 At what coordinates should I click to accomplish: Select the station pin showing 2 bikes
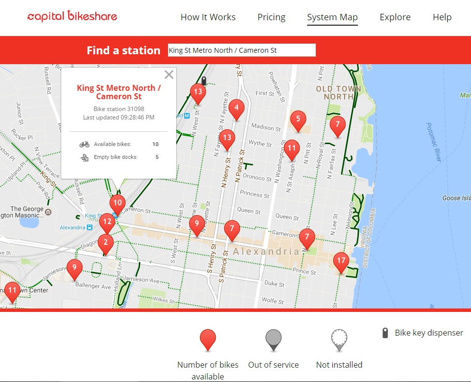(105, 243)
